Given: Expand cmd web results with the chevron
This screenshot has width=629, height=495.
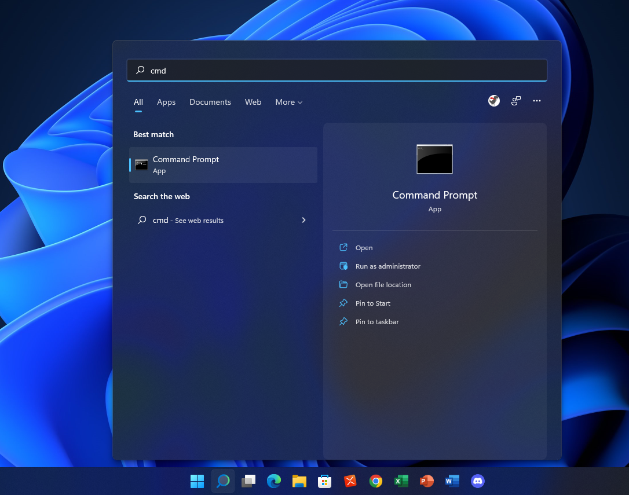Looking at the screenshot, I should point(303,220).
